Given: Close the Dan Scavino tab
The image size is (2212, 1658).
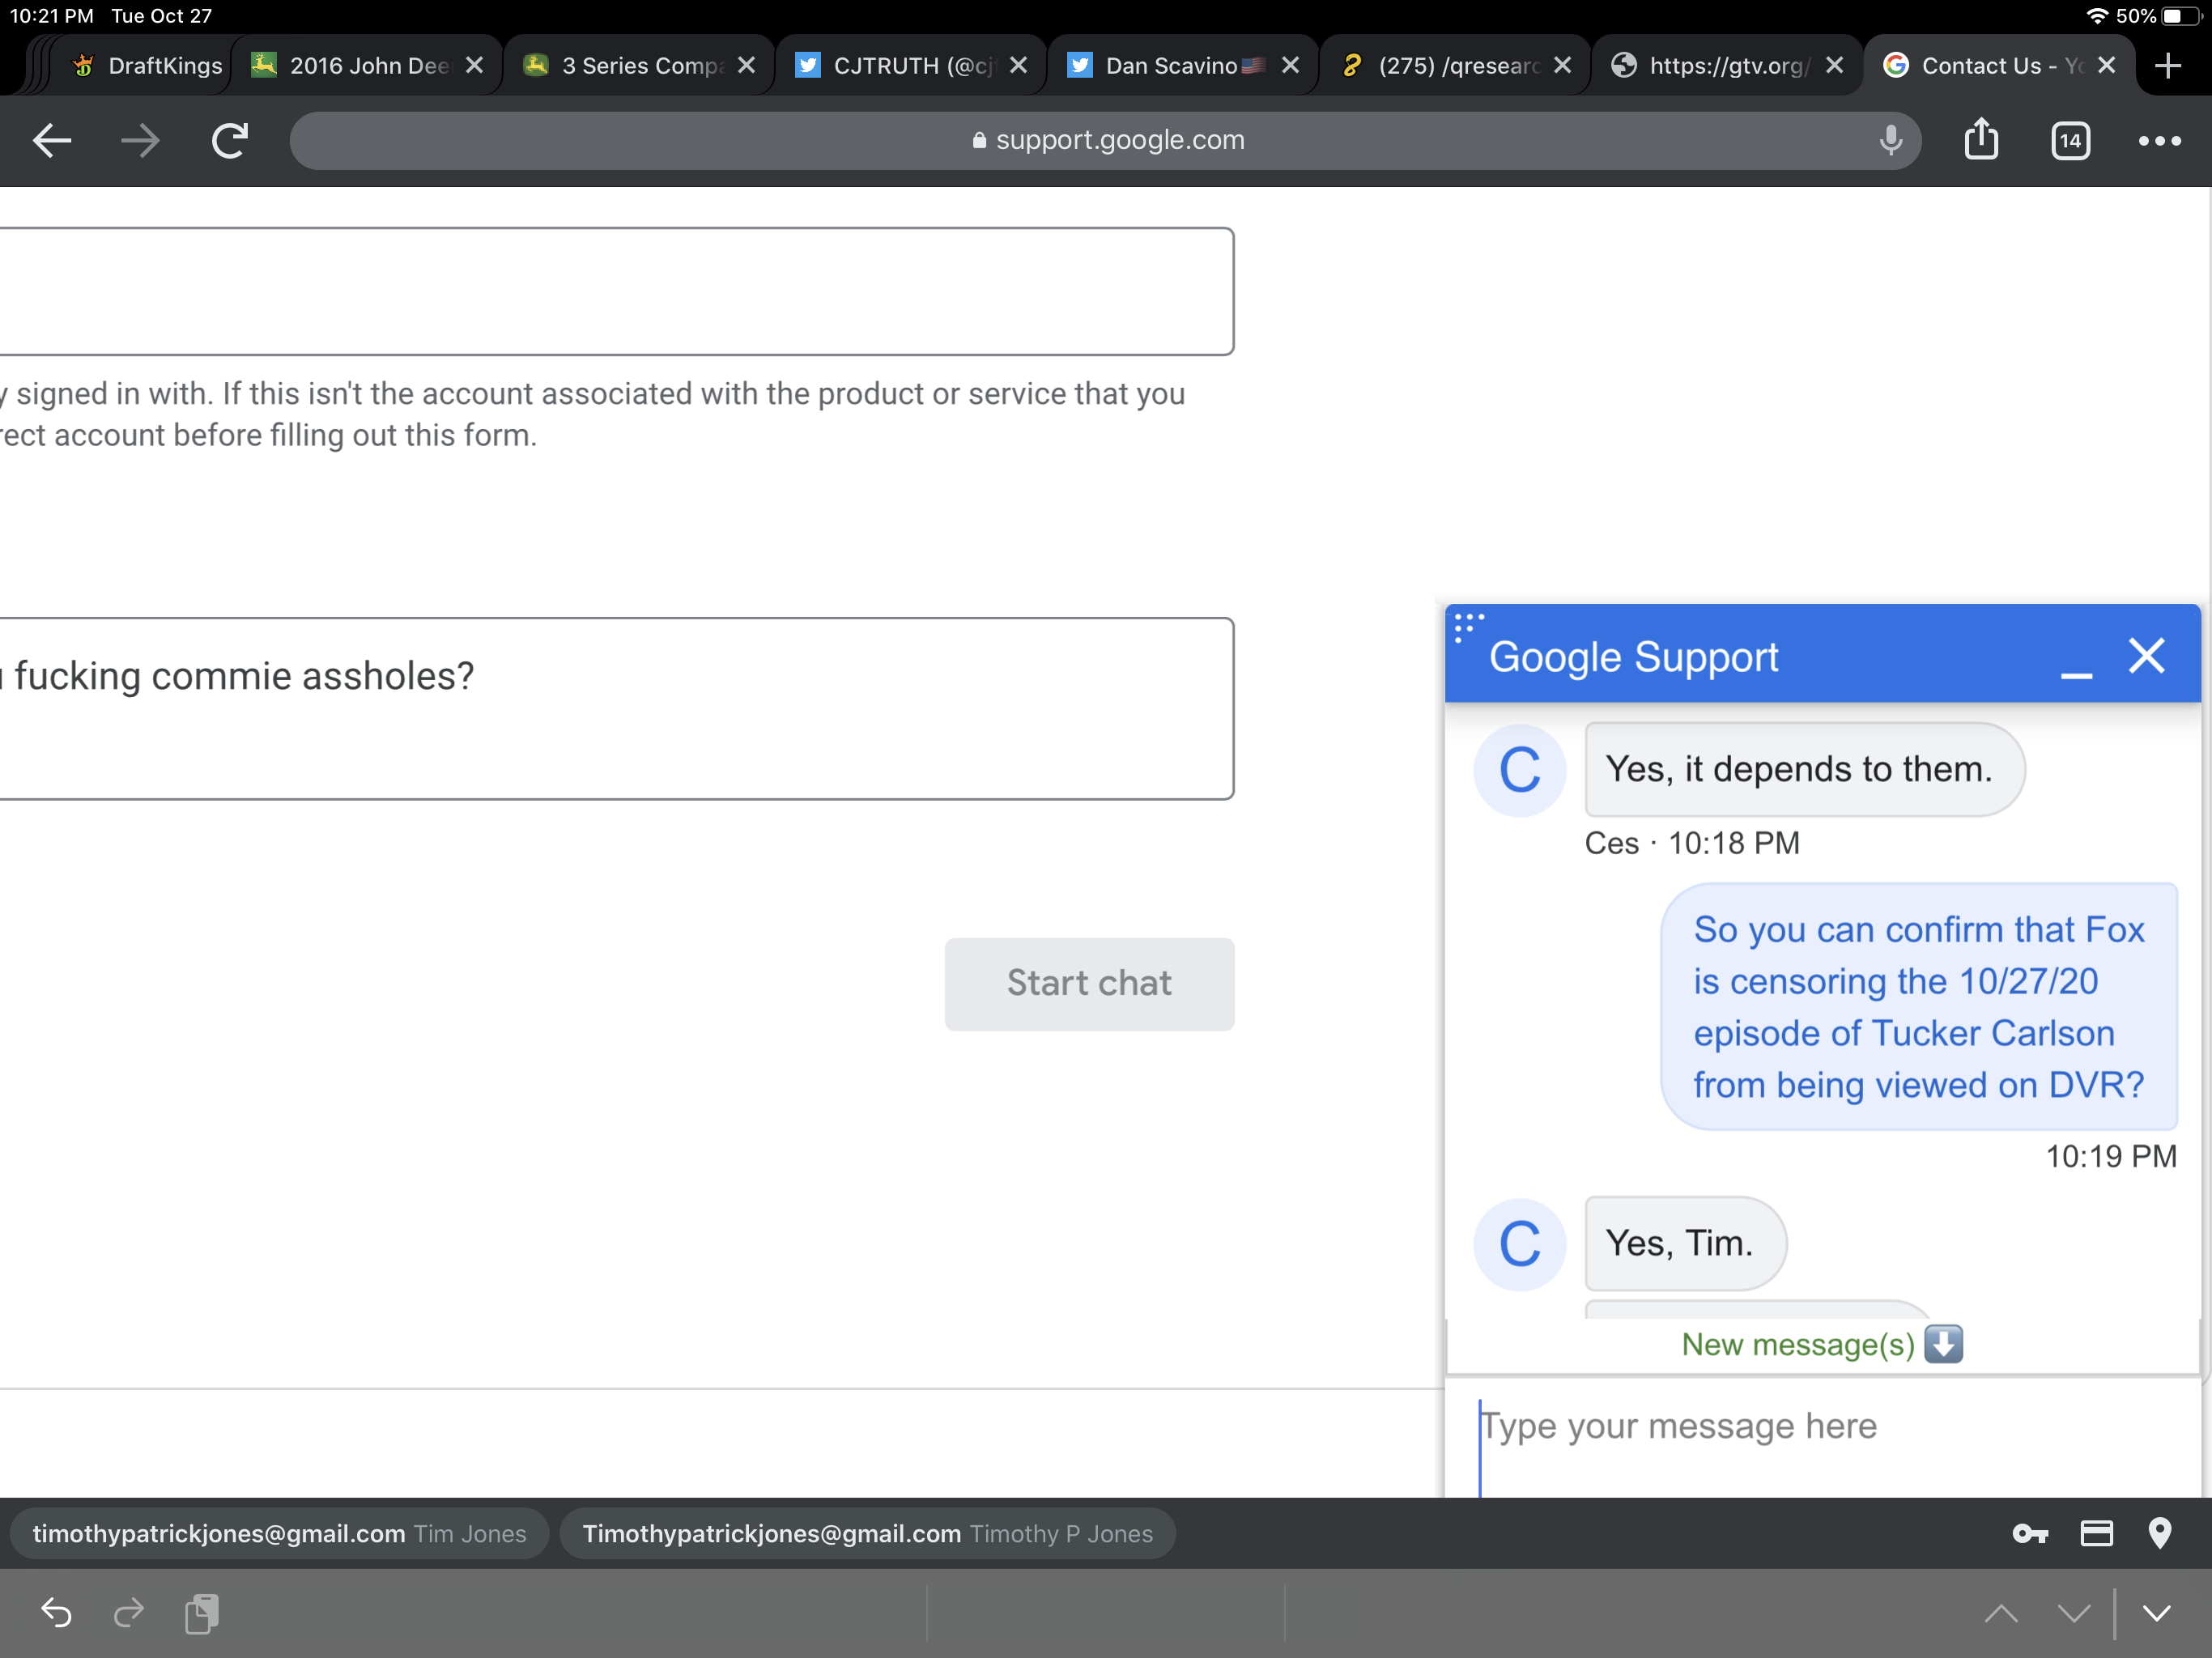Looking at the screenshot, I should [1290, 65].
